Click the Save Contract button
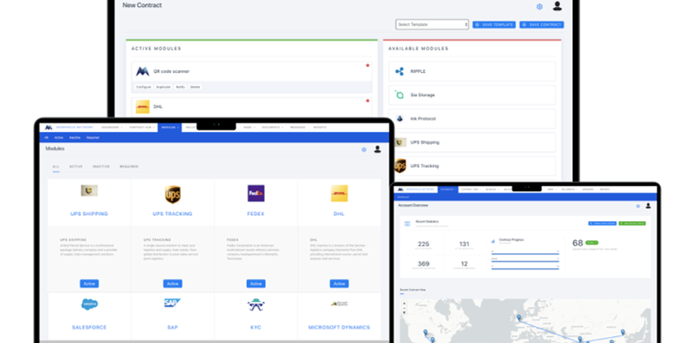The width and height of the screenshot is (687, 343). pos(541,25)
